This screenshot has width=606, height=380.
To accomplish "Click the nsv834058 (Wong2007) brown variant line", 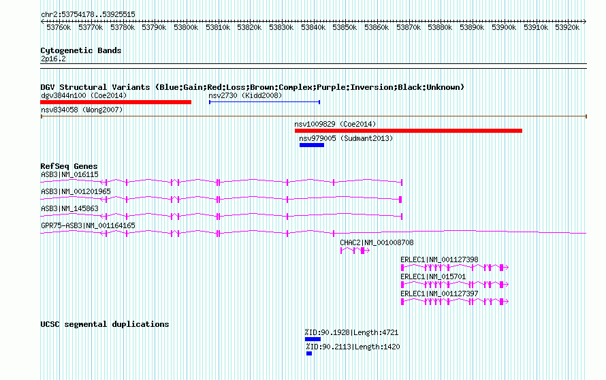I will (314, 116).
